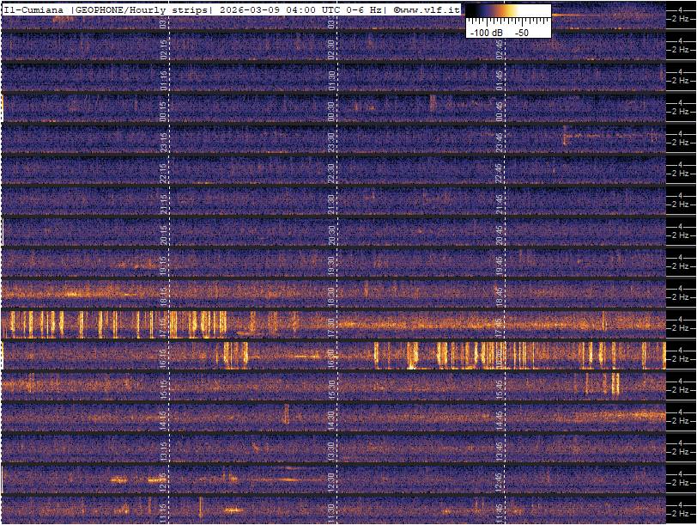
Task: Click the 17:30 time marker
Action: click(331, 327)
